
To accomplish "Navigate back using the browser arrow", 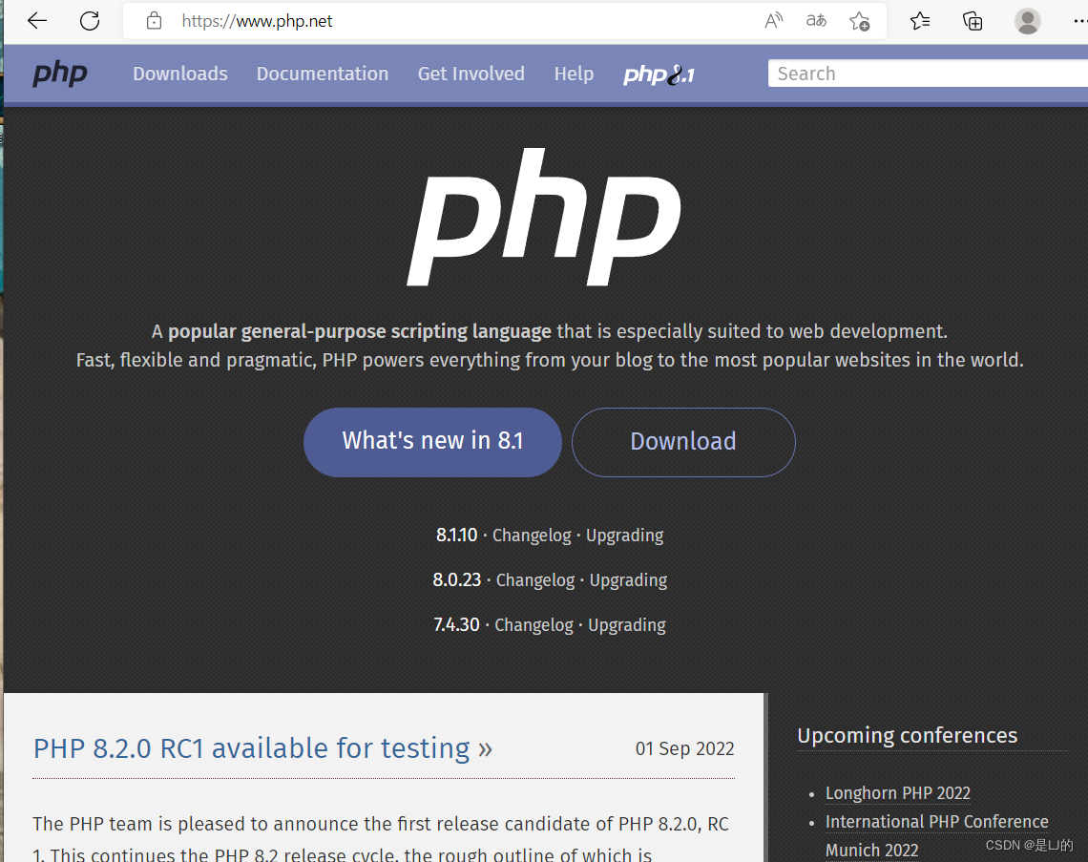I will [36, 20].
